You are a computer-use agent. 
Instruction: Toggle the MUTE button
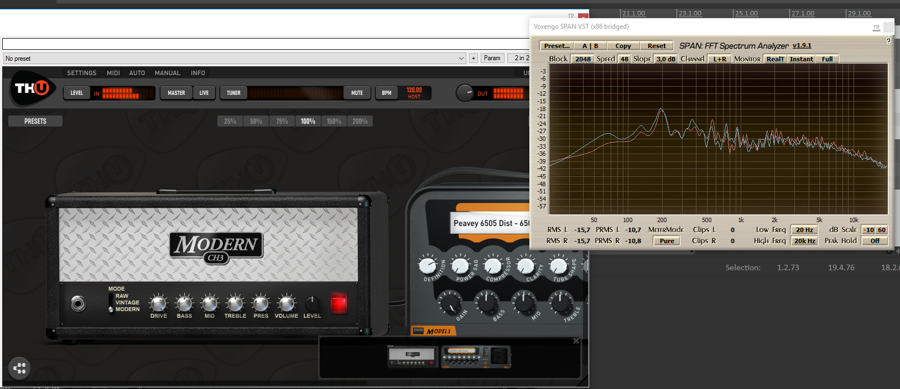pos(357,93)
